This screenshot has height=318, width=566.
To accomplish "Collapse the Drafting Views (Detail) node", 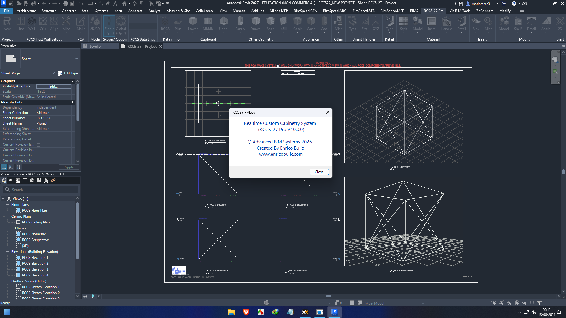I will click(8, 281).
